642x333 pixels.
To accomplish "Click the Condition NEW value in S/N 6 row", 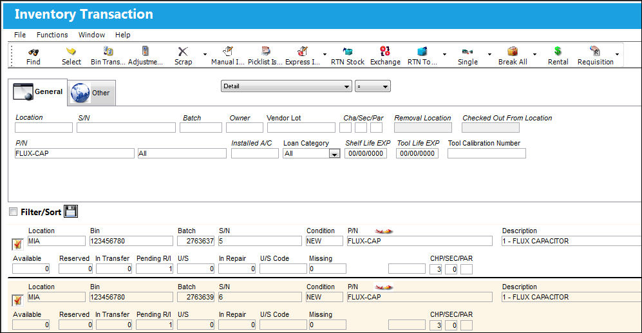I will click(325, 298).
